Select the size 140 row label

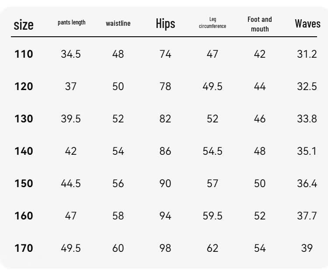24,151
